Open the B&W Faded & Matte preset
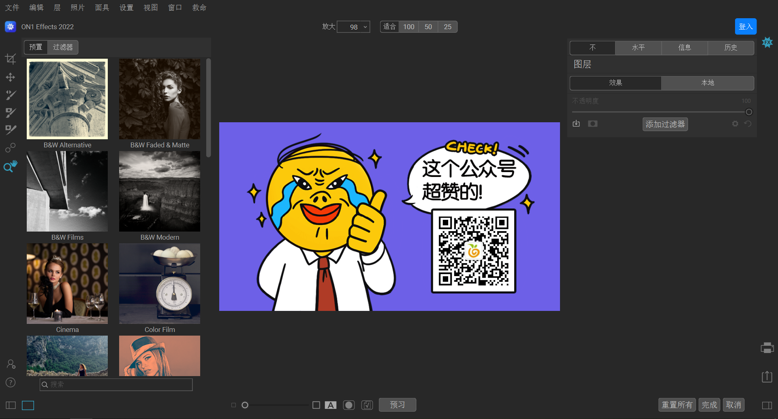The image size is (778, 419). (160, 99)
